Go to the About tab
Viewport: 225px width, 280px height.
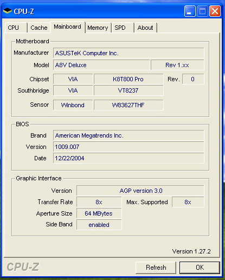click(x=145, y=28)
